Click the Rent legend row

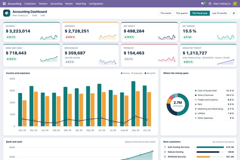[214, 104]
